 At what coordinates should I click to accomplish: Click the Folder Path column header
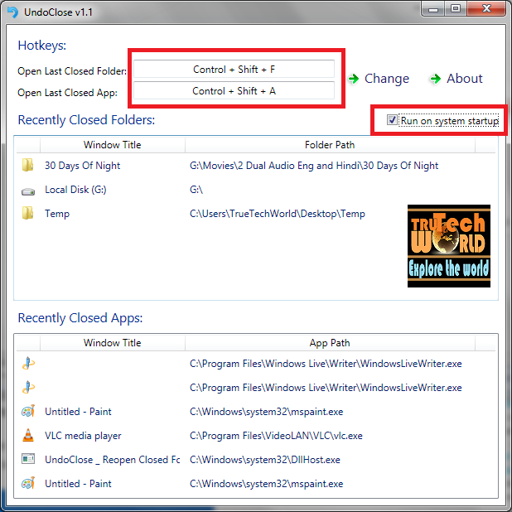[x=330, y=145]
